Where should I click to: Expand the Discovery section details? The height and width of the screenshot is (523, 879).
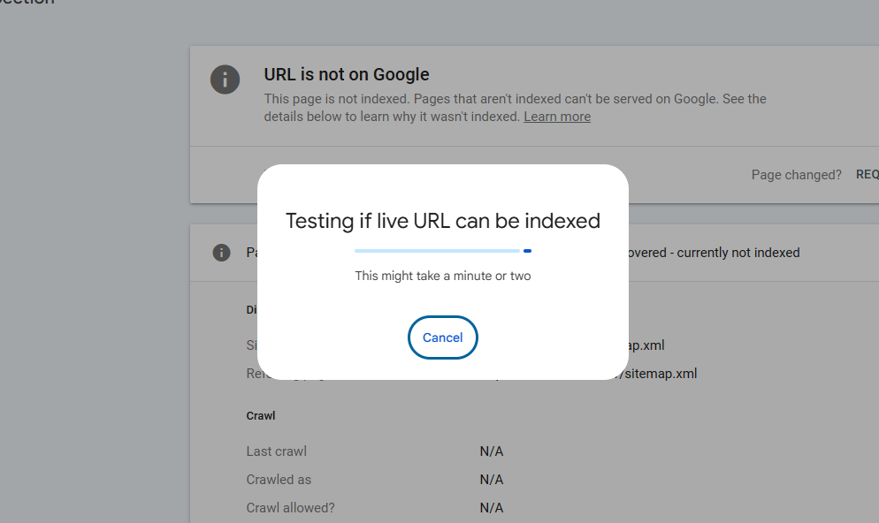[251, 309]
